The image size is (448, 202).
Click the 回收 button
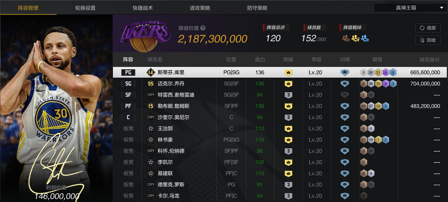point(428,40)
